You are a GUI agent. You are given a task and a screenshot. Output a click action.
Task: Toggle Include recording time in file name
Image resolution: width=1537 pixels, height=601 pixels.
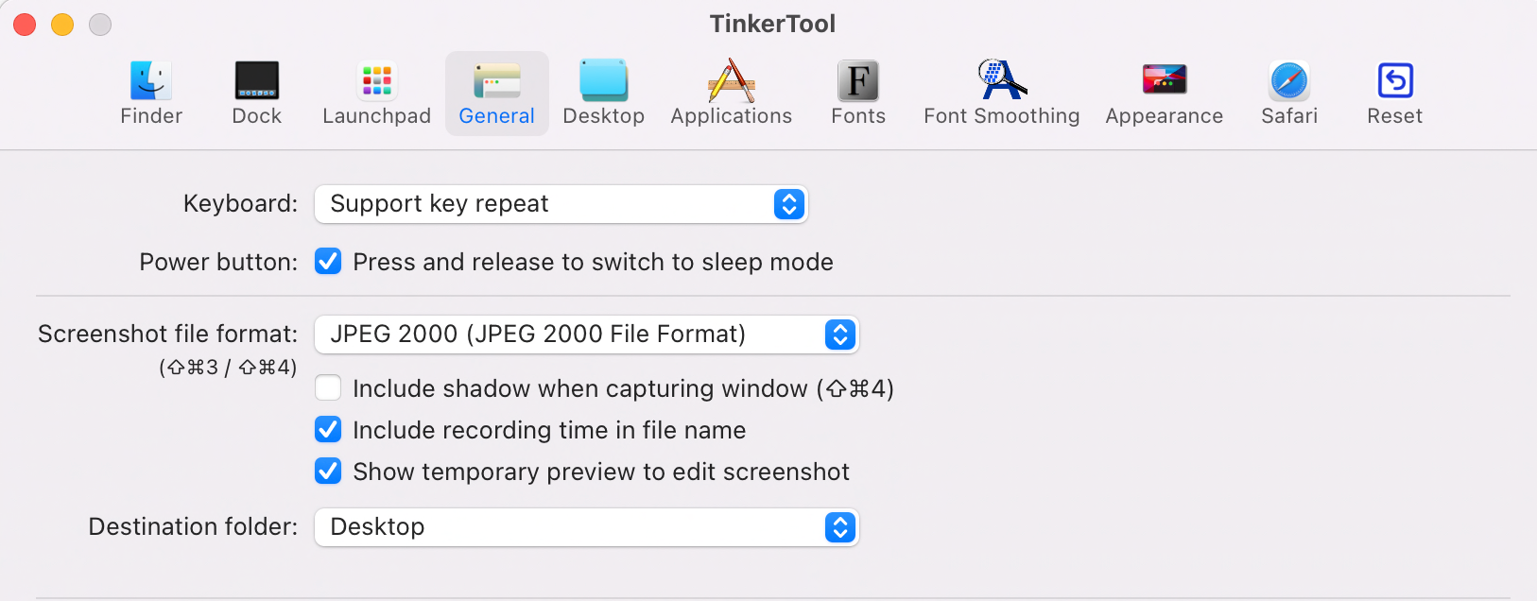point(328,429)
